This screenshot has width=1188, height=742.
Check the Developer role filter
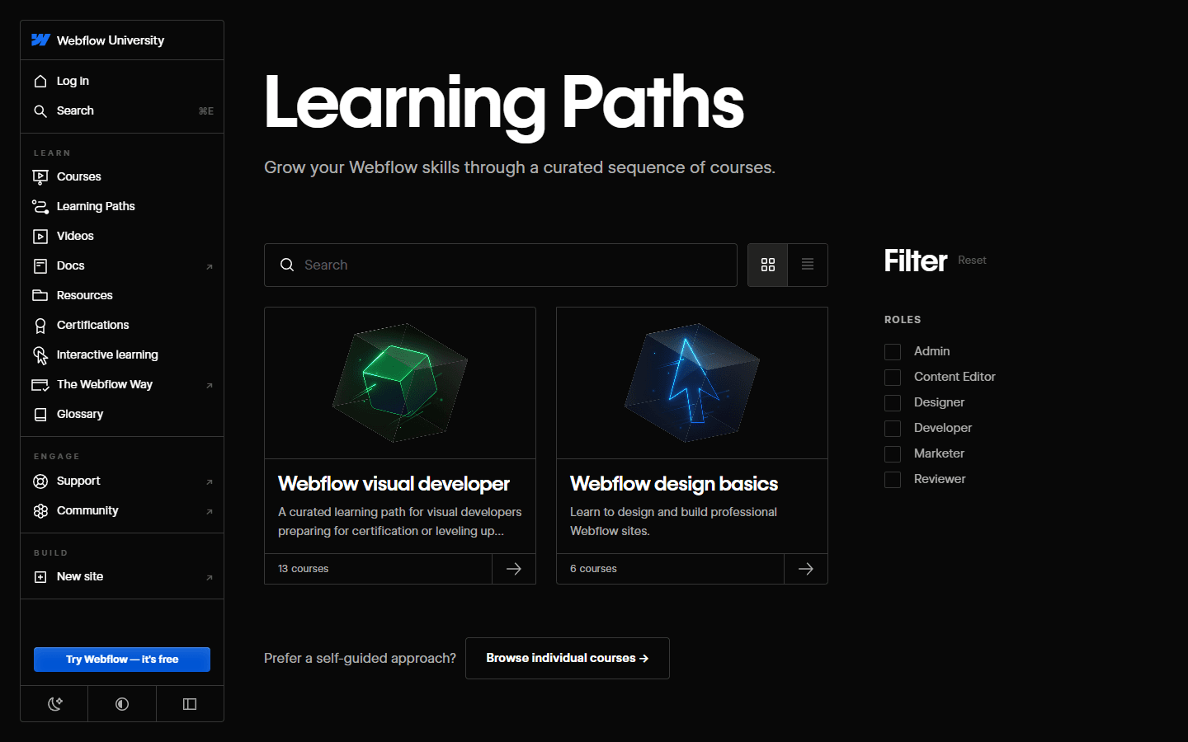tap(893, 429)
